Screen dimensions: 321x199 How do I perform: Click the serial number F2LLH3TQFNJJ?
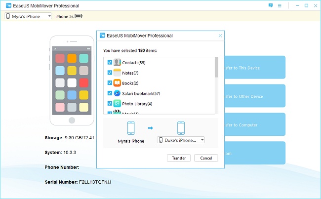click(x=95, y=182)
